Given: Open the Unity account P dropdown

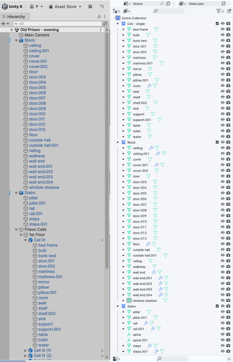Looking at the screenshot, I should point(36,7).
